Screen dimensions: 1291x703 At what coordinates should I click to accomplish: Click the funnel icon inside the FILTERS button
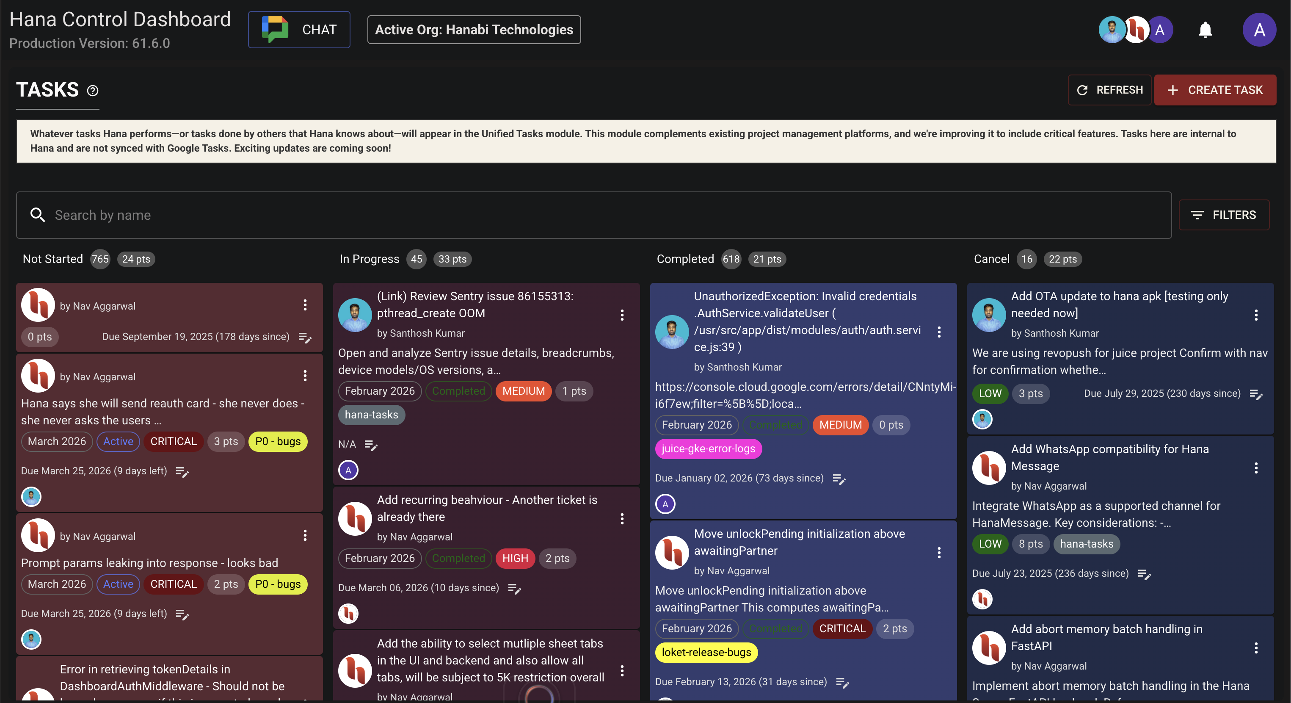point(1198,215)
